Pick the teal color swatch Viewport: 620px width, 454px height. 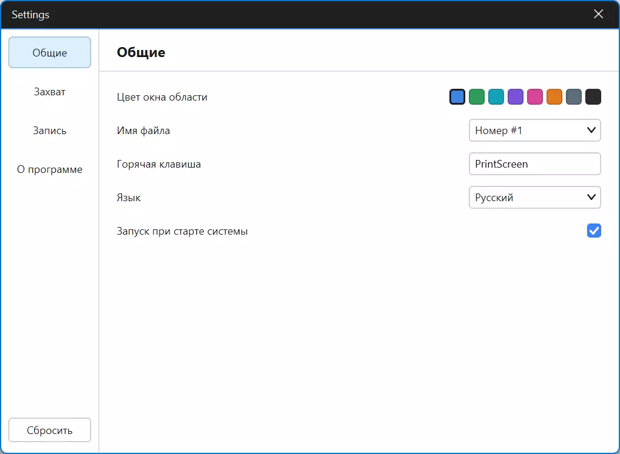click(496, 97)
